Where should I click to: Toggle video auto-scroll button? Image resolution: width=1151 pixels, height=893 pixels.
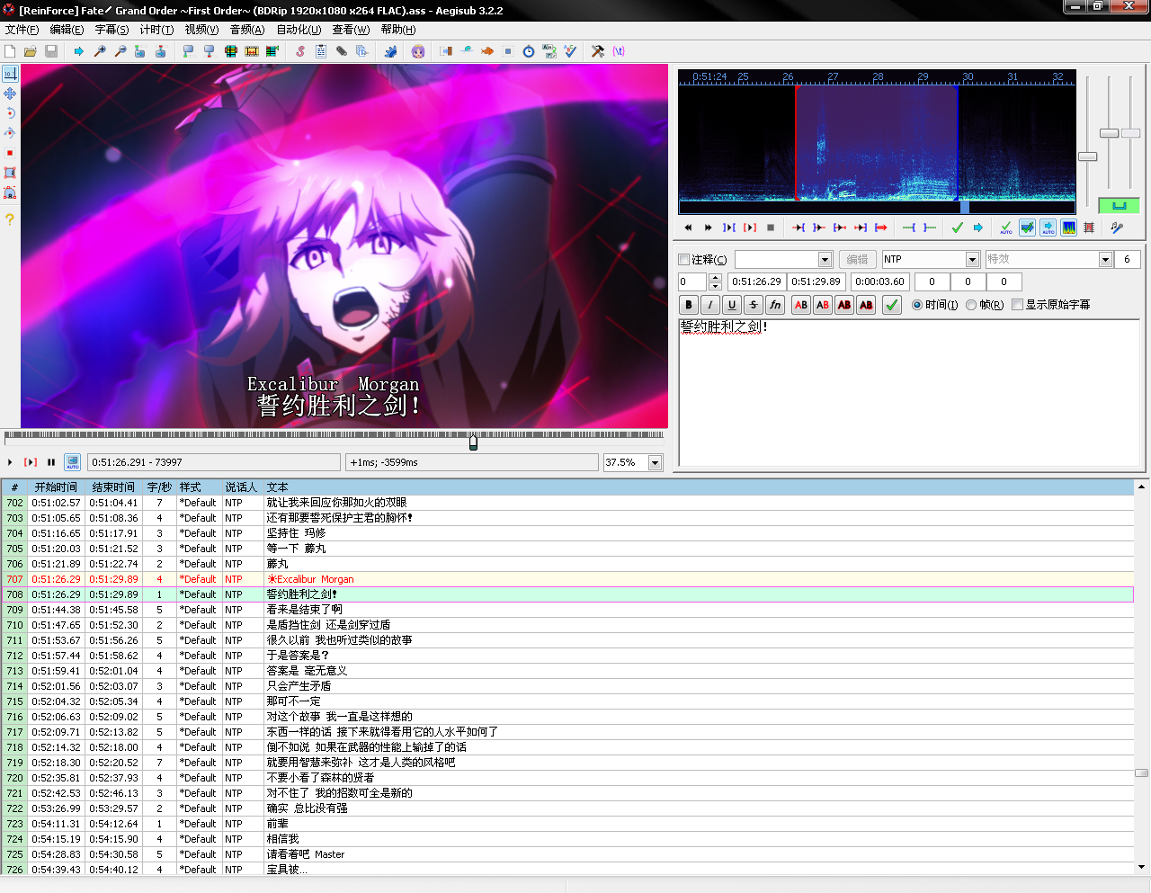(73, 462)
